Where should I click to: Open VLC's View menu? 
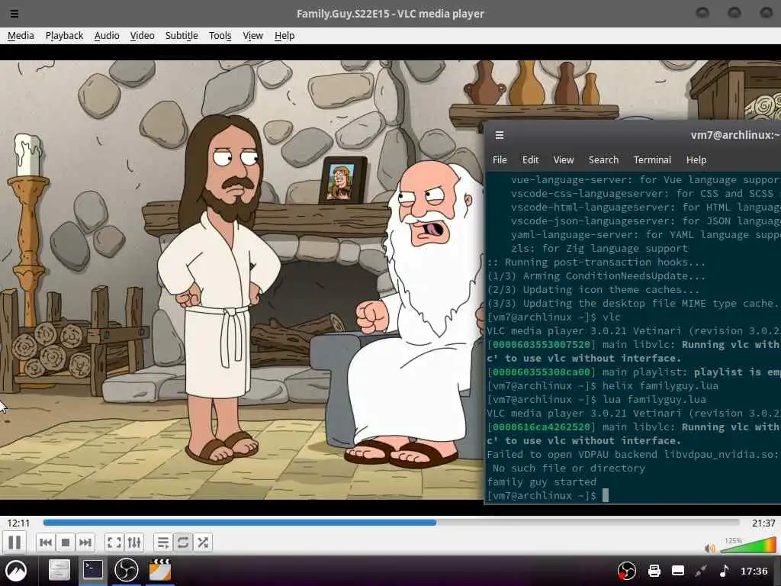[252, 35]
